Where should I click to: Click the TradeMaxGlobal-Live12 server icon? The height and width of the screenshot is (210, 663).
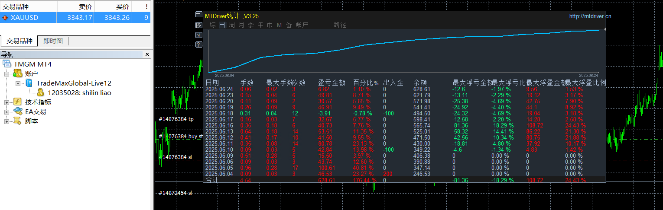29,83
